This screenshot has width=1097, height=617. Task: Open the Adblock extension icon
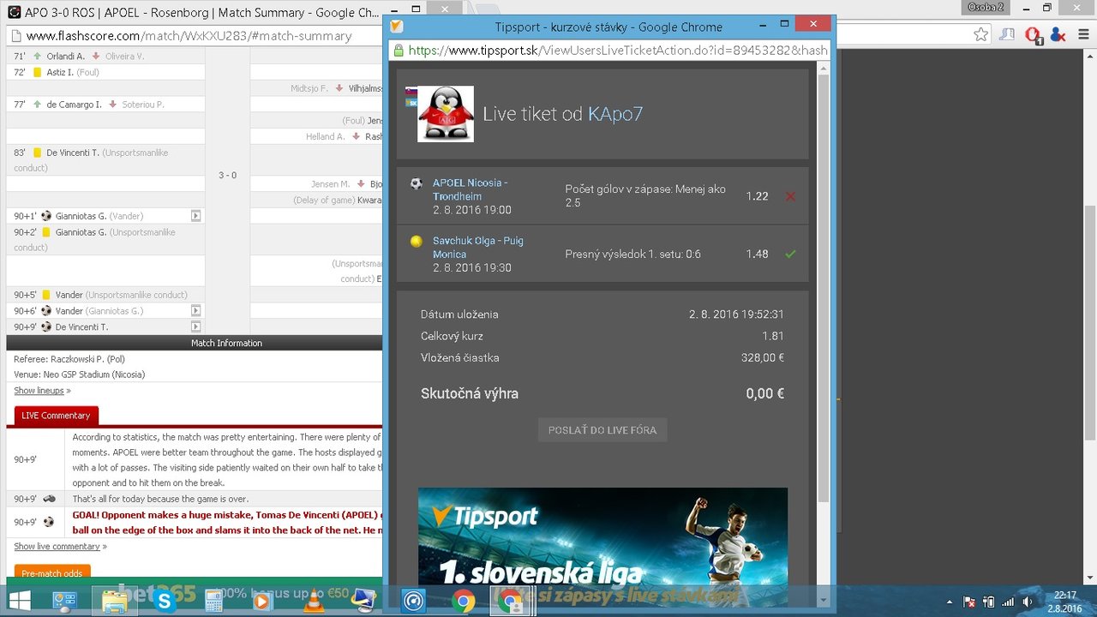coord(1033,35)
